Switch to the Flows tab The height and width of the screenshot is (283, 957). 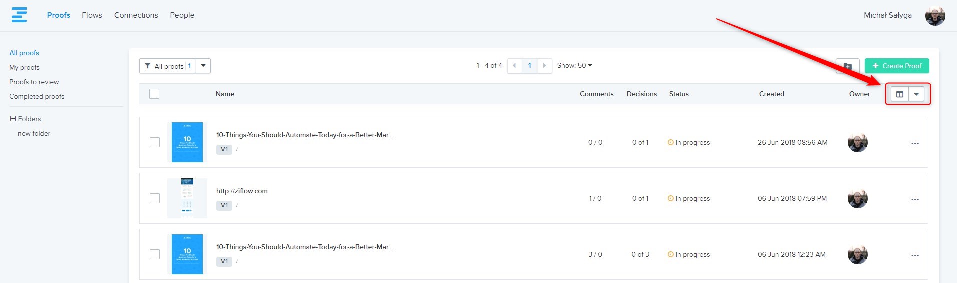[x=92, y=15]
